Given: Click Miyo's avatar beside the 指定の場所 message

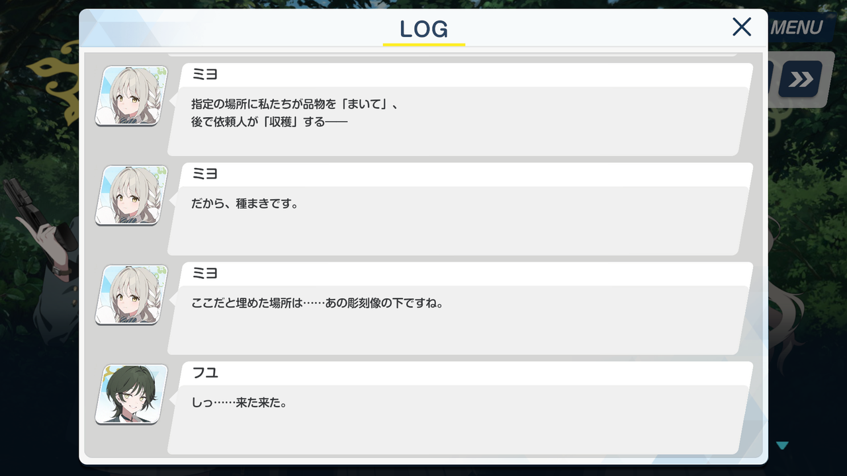Looking at the screenshot, I should 131,96.
